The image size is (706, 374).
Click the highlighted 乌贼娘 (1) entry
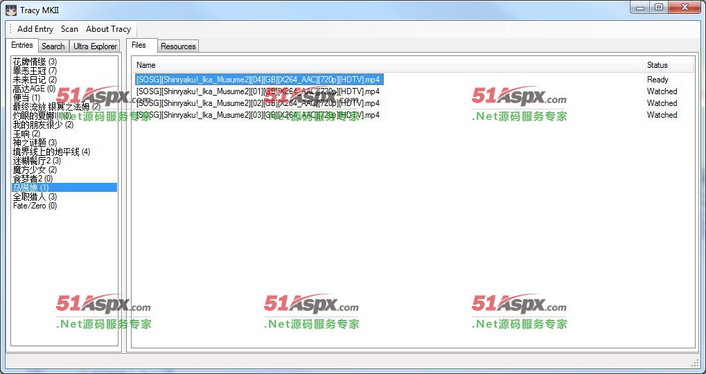click(x=64, y=187)
